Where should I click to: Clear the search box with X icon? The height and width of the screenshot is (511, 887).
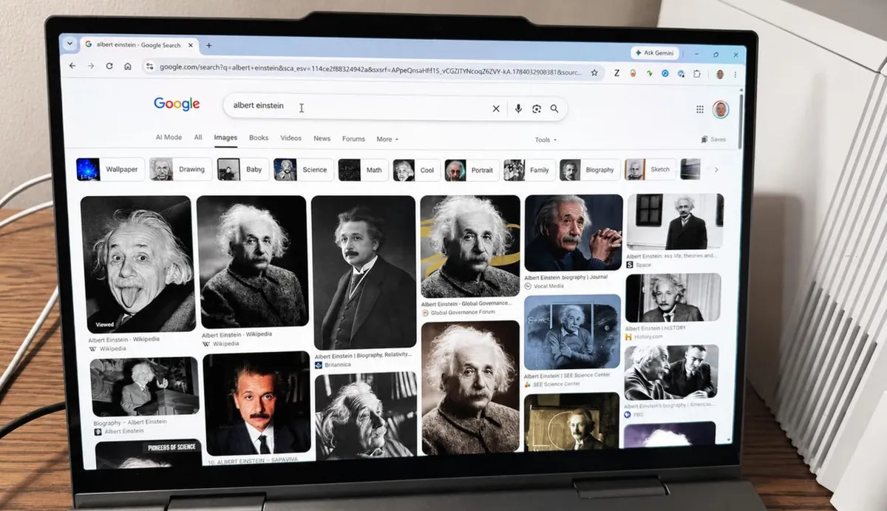(496, 109)
